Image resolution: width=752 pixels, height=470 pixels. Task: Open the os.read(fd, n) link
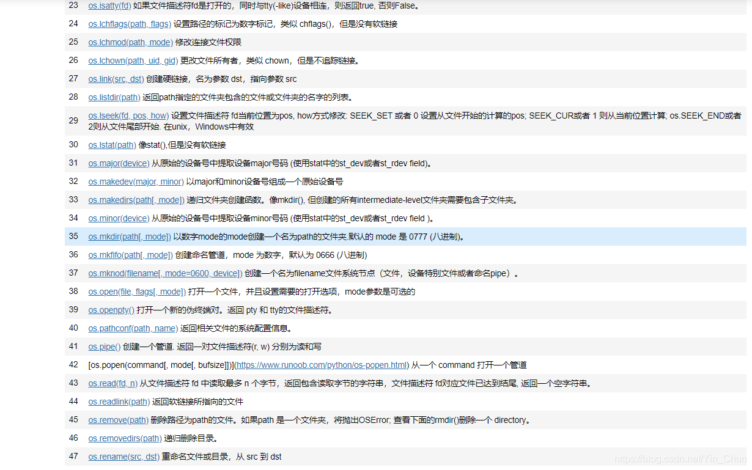click(113, 383)
